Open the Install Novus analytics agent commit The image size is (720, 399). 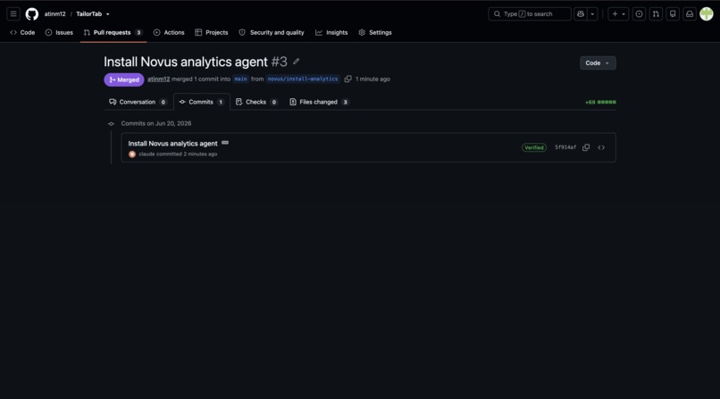pos(172,144)
